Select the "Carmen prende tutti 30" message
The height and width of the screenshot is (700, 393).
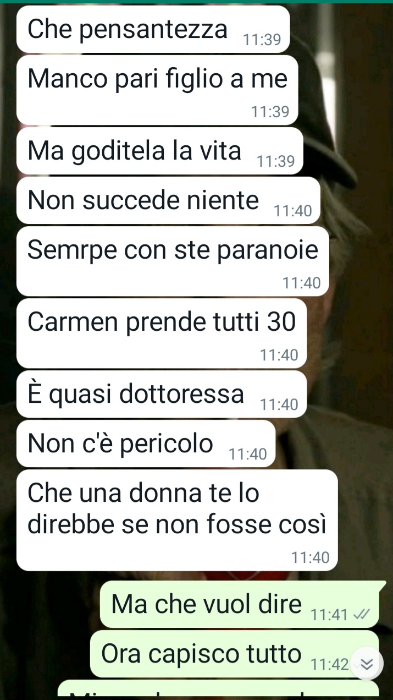click(162, 333)
